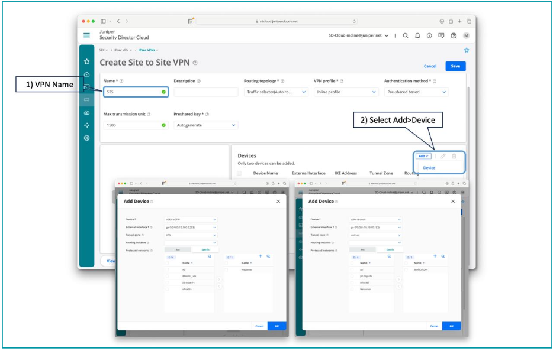
Task: Click the edit pencil icon in Devices panel
Action: click(x=442, y=156)
